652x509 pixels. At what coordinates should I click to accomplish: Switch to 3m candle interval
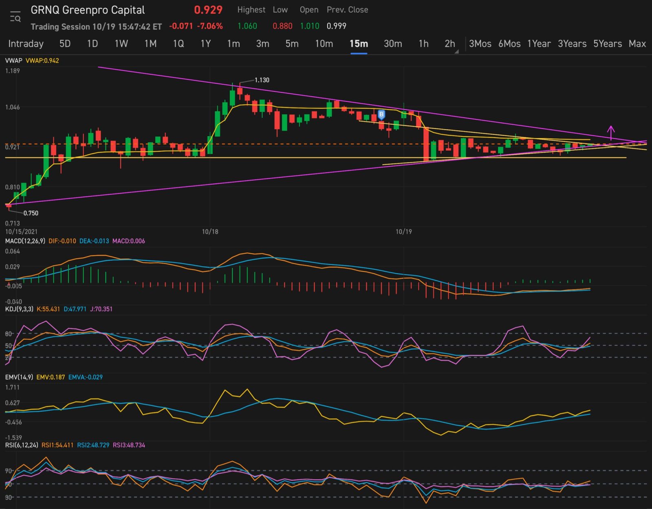(262, 44)
